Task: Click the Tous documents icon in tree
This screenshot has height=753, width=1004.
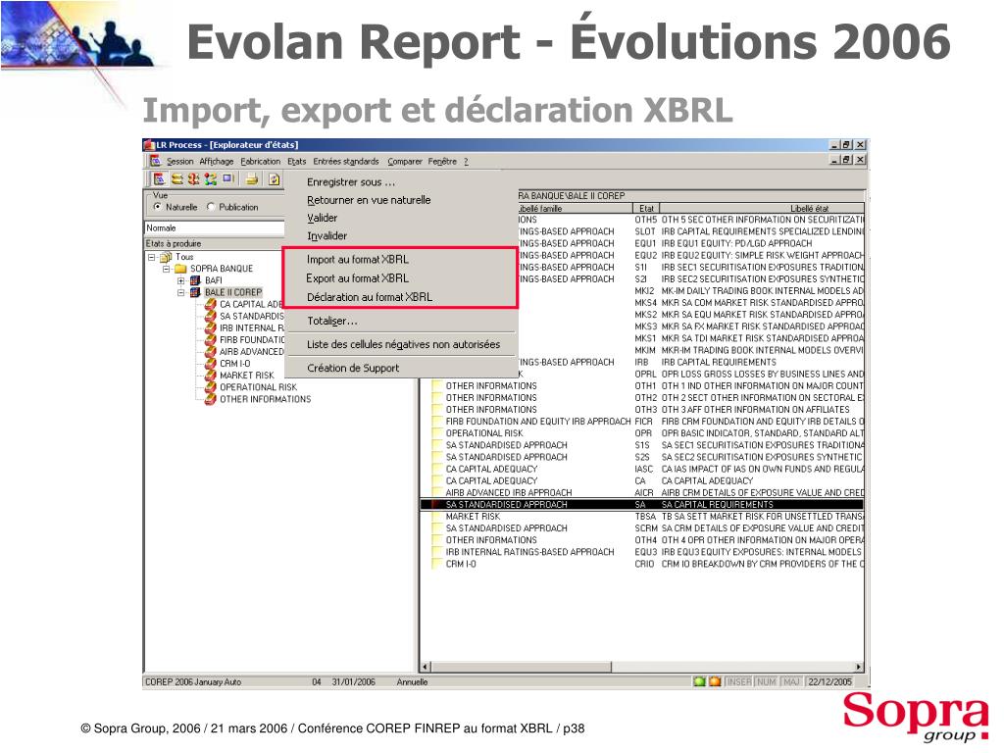Action: [167, 257]
